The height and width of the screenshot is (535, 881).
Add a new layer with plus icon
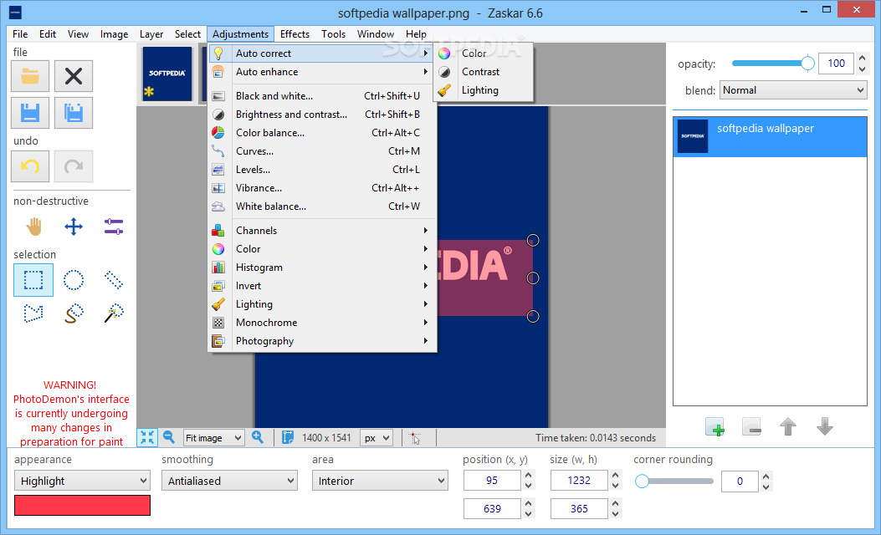point(715,426)
